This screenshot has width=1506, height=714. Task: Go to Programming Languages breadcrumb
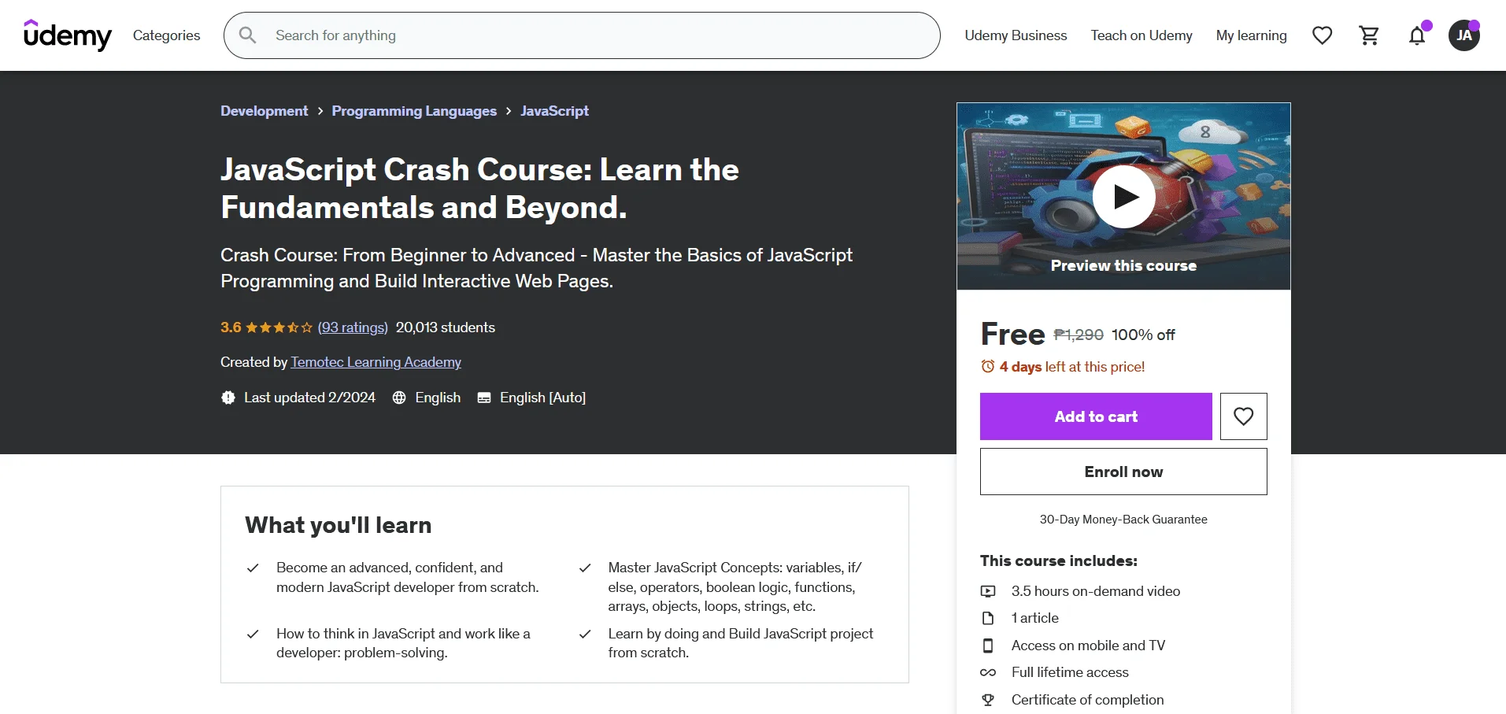click(x=414, y=111)
